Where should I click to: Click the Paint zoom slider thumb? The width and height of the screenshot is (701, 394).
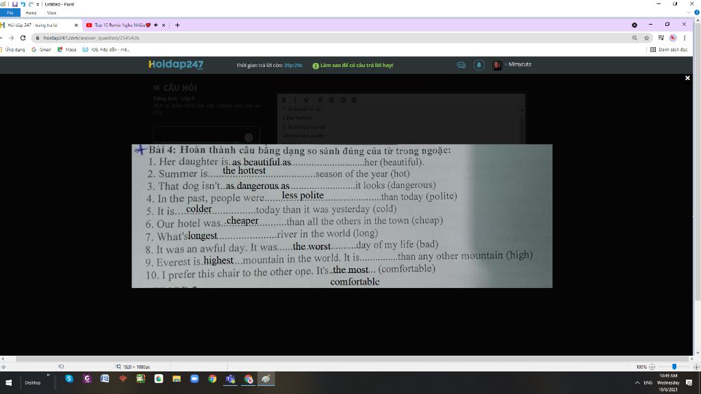(674, 367)
